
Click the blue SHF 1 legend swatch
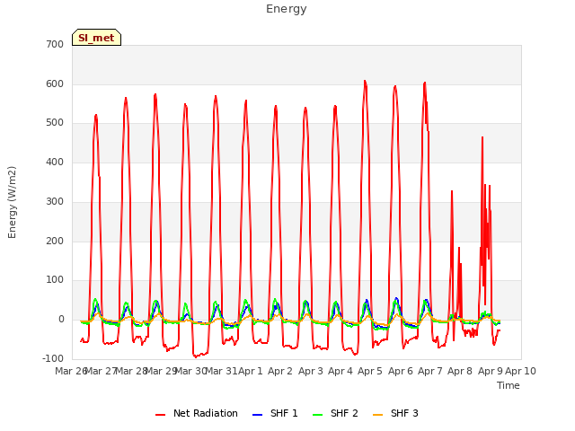coord(258,415)
